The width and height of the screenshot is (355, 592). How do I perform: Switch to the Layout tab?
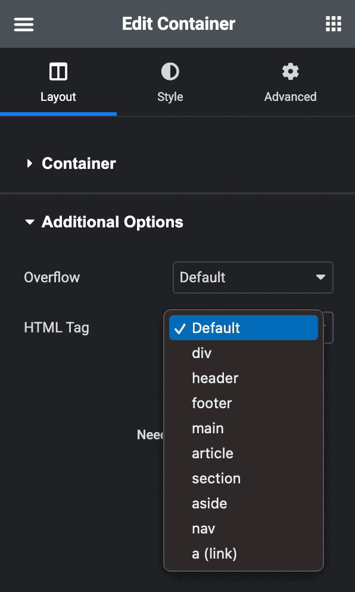click(58, 82)
